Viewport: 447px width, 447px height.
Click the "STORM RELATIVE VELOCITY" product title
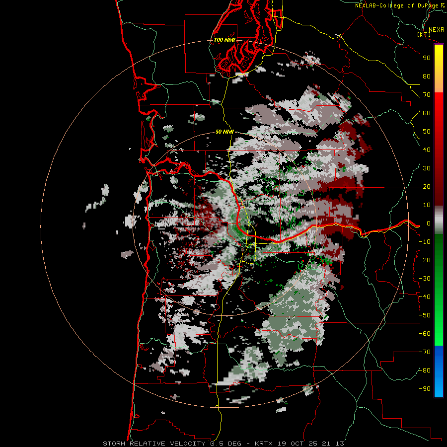tap(154, 444)
